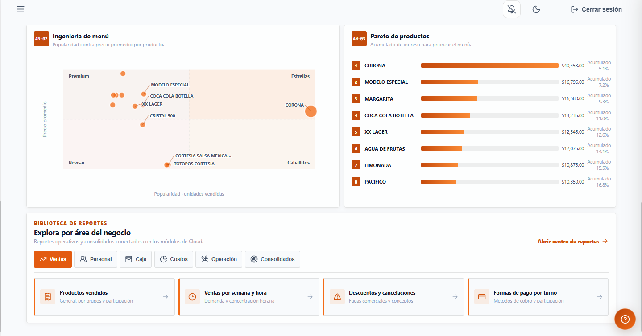The image size is (642, 336).
Task: Click the AN-02 badge icon
Action: 41,39
